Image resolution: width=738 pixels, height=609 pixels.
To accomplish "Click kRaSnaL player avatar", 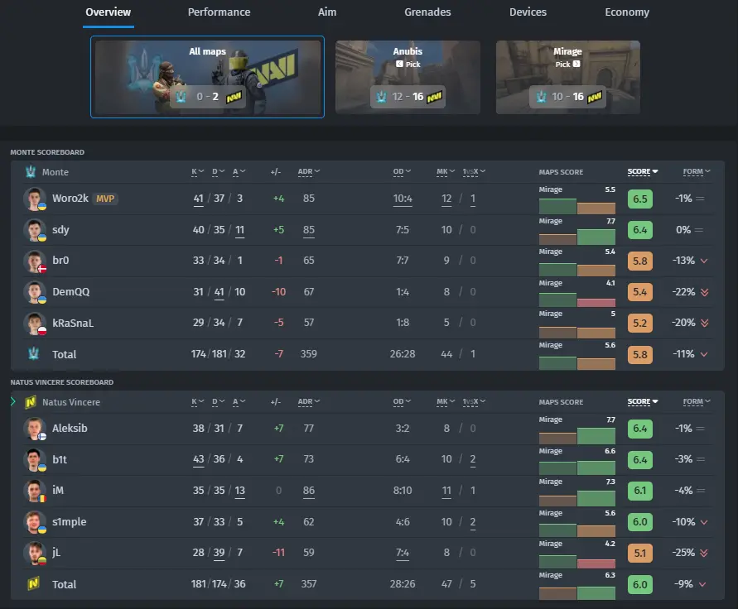I will click(34, 323).
